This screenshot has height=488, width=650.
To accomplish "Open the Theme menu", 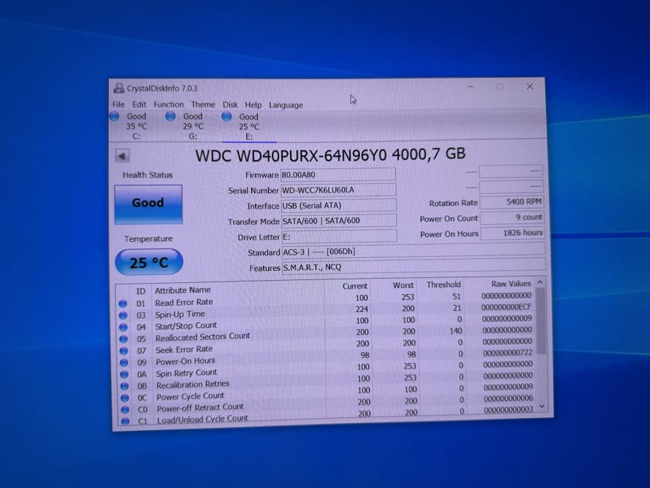I will pos(203,105).
